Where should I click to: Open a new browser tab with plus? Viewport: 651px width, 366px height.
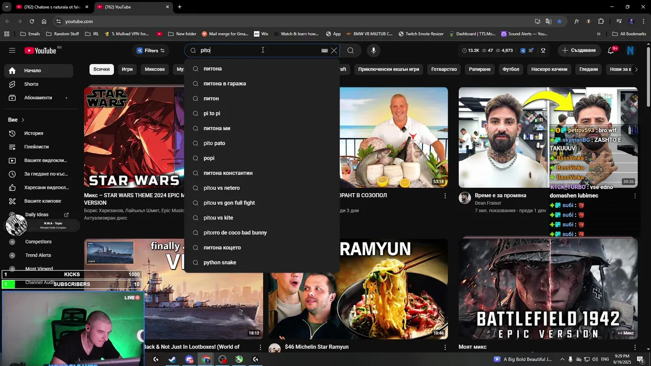point(180,7)
